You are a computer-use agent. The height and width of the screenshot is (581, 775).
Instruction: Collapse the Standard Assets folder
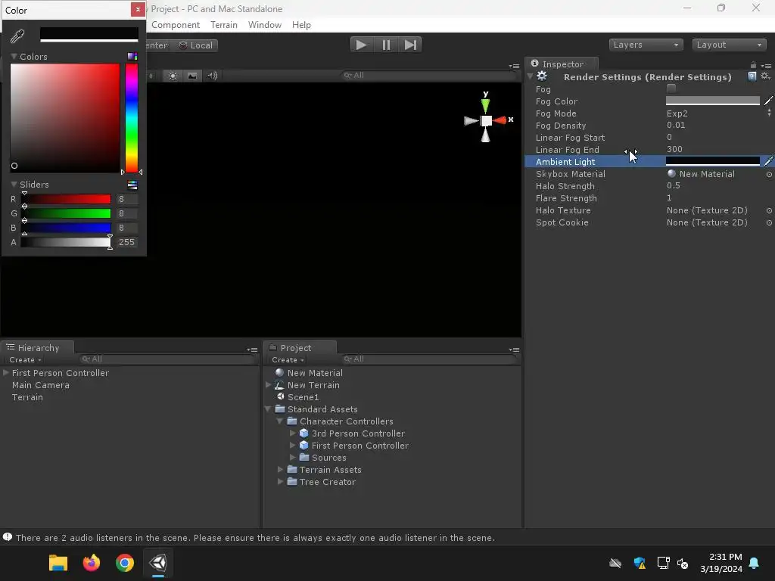[x=269, y=409]
